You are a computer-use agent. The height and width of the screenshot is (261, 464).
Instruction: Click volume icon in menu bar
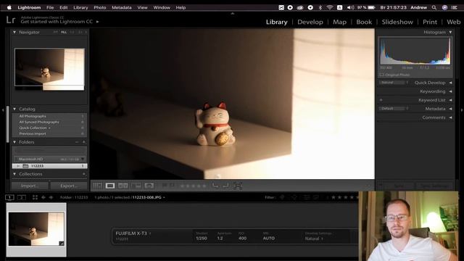click(350, 8)
